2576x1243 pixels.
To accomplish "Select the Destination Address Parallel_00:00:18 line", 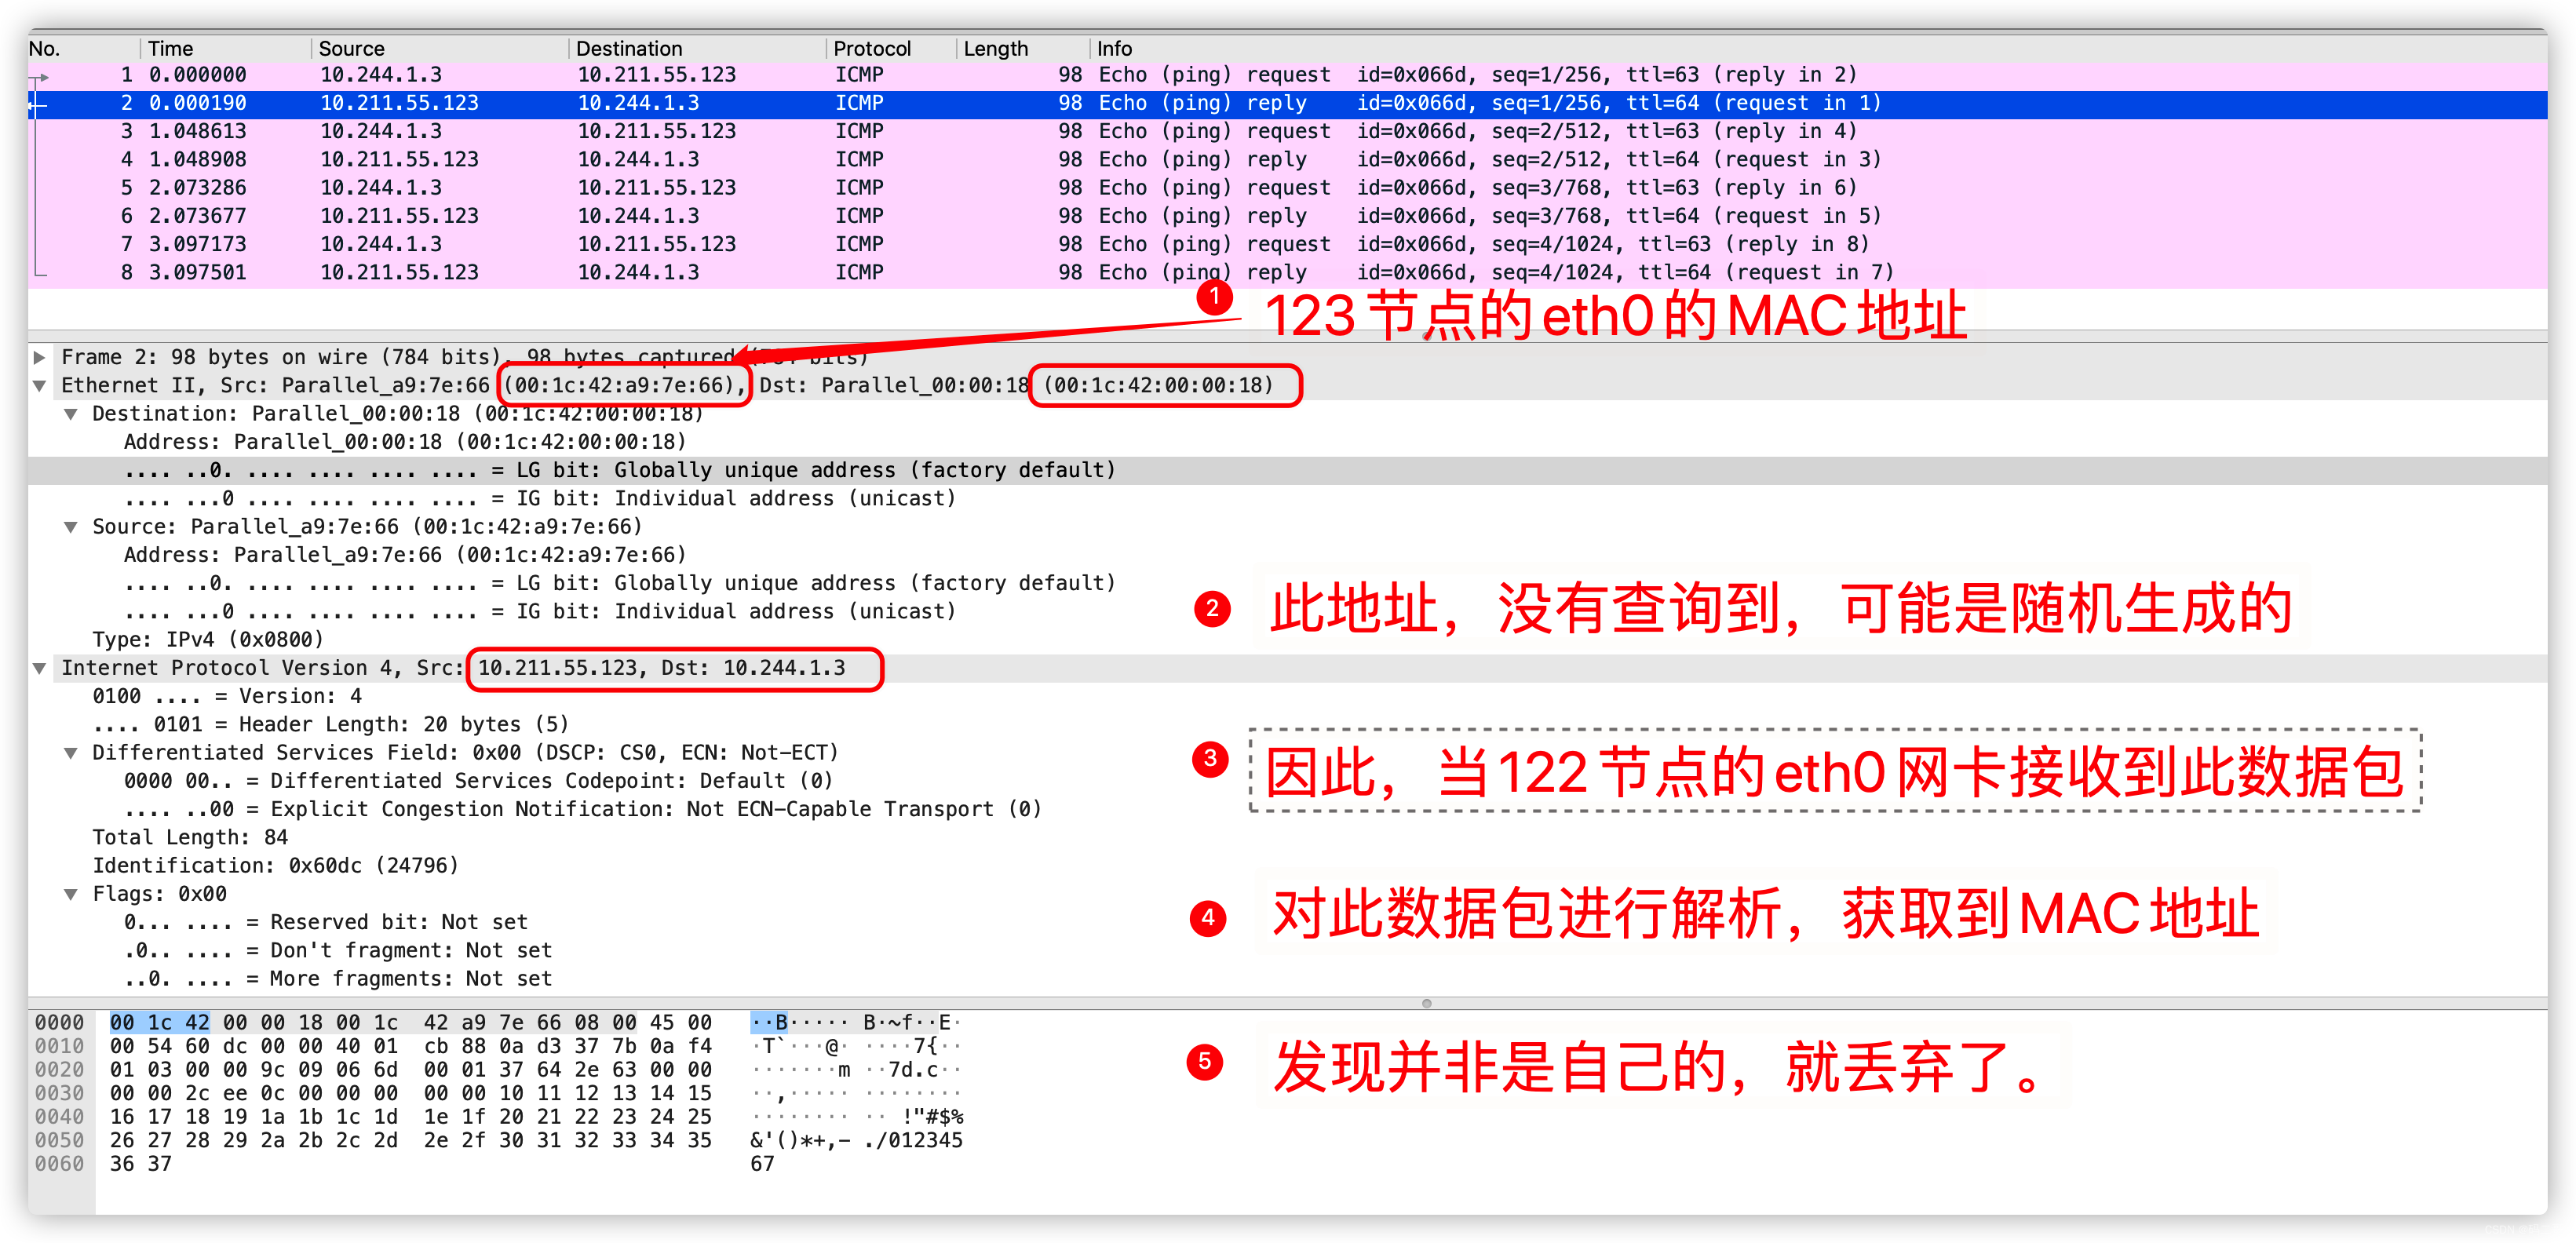I will click(x=405, y=442).
